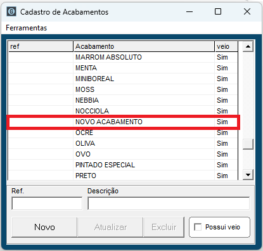Click the veio column header
The height and width of the screenshot is (251, 263).
[x=226, y=46]
